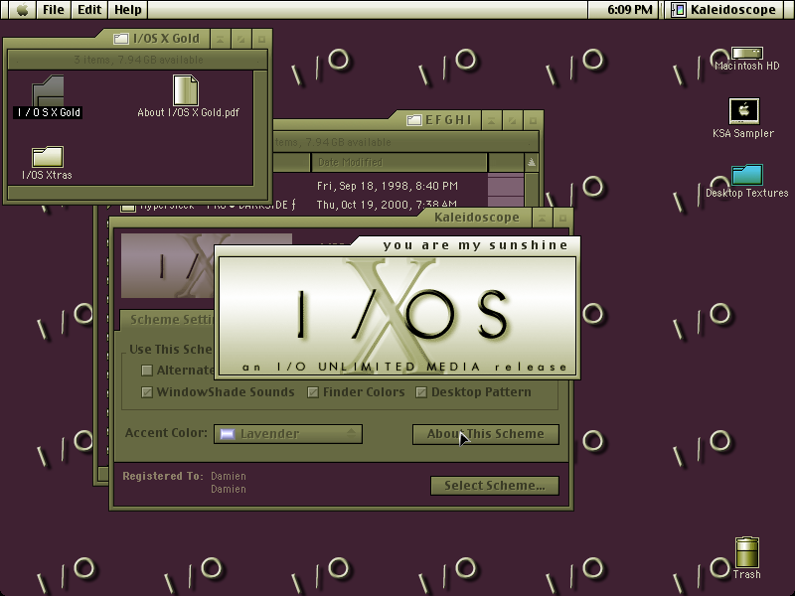Collapse the Kaleidoscope window with WindowShade
Viewport: 795px width, 596px height.
[x=542, y=219]
